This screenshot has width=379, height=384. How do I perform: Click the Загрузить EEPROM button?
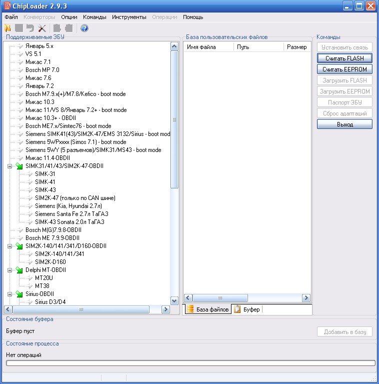344,91
